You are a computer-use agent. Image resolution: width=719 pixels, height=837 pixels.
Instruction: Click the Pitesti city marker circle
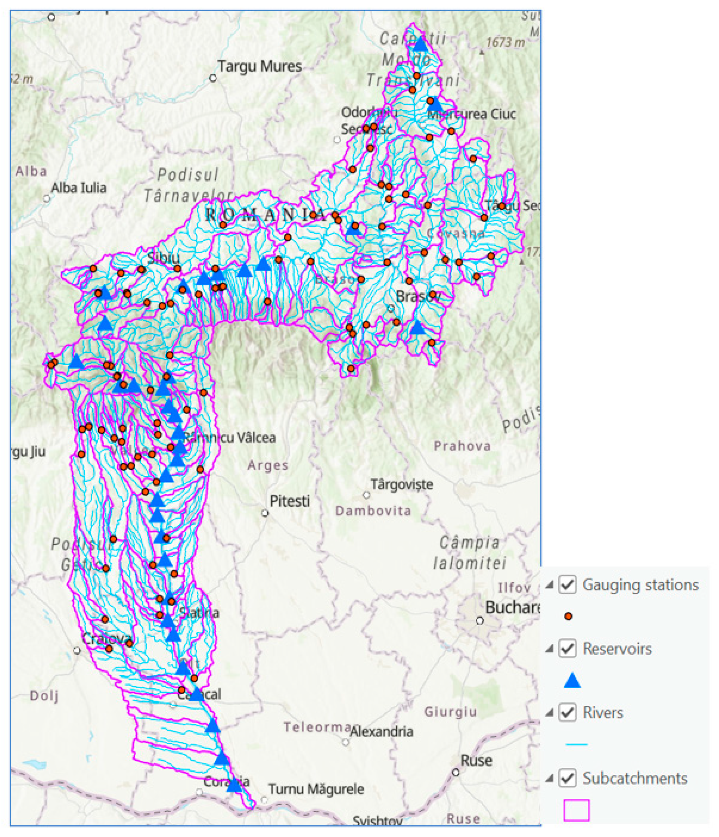coord(265,513)
